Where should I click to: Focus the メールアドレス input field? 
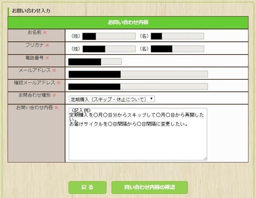138,74
